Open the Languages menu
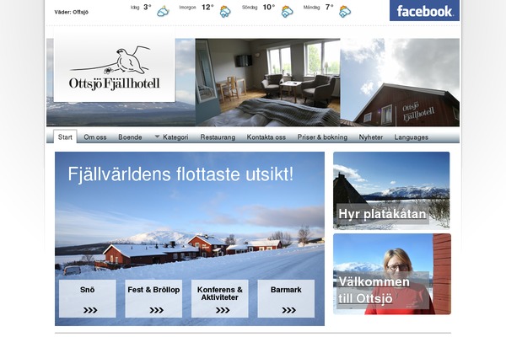 pyautogui.click(x=412, y=137)
